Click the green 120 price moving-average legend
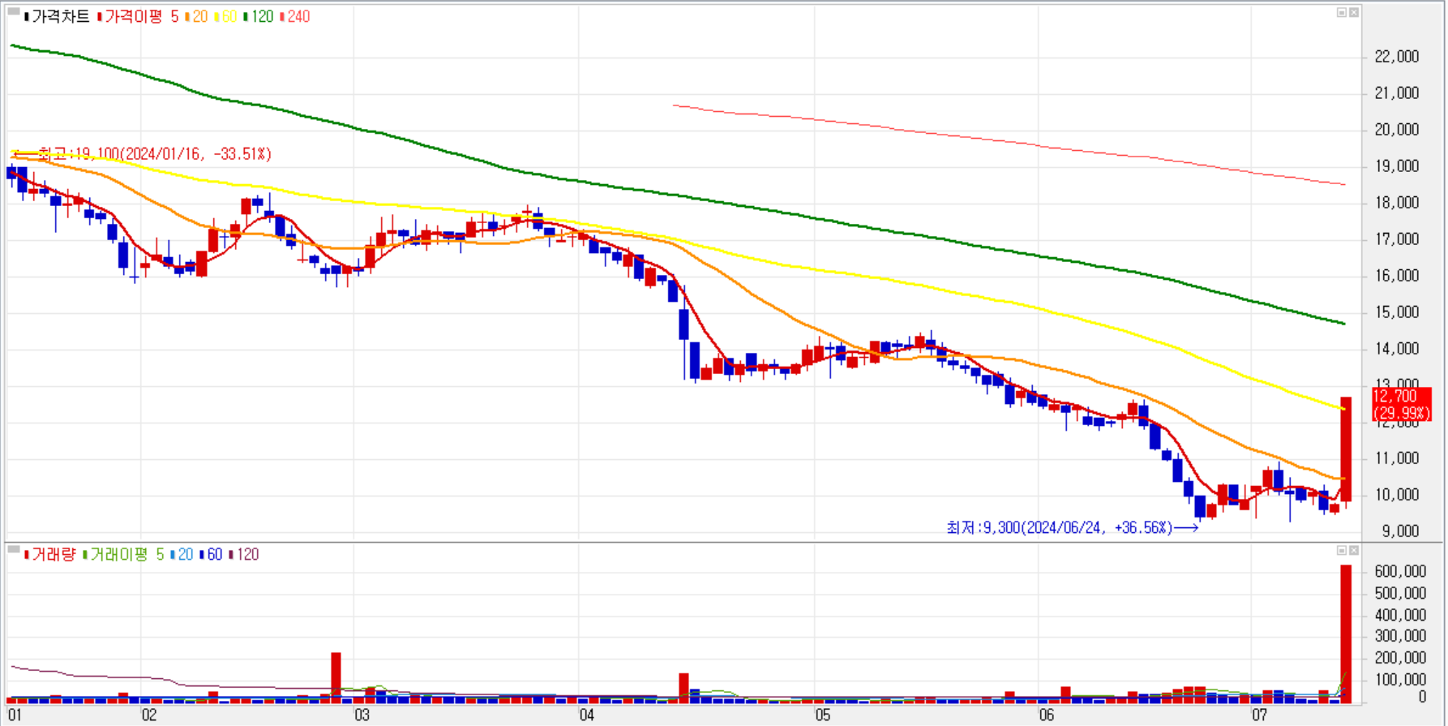 pos(259,16)
